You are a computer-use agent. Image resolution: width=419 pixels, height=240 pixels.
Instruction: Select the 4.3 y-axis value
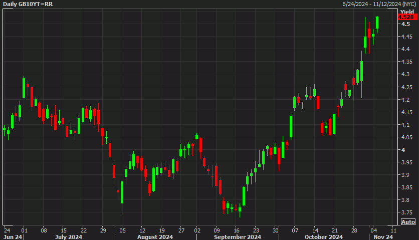(405, 74)
